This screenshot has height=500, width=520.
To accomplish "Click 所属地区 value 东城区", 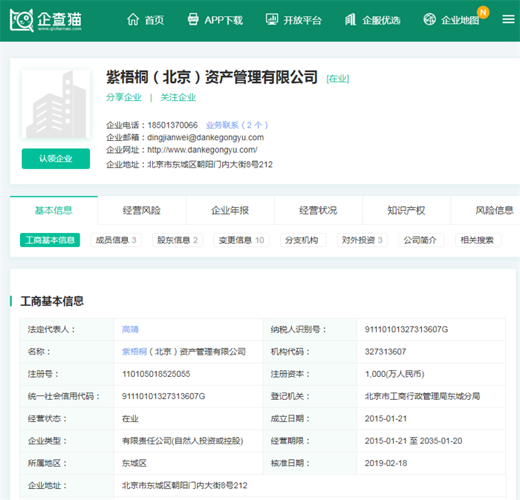I will pos(134,463).
